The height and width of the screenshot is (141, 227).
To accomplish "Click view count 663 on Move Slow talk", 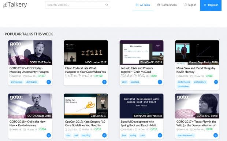I will pos(209,76).
